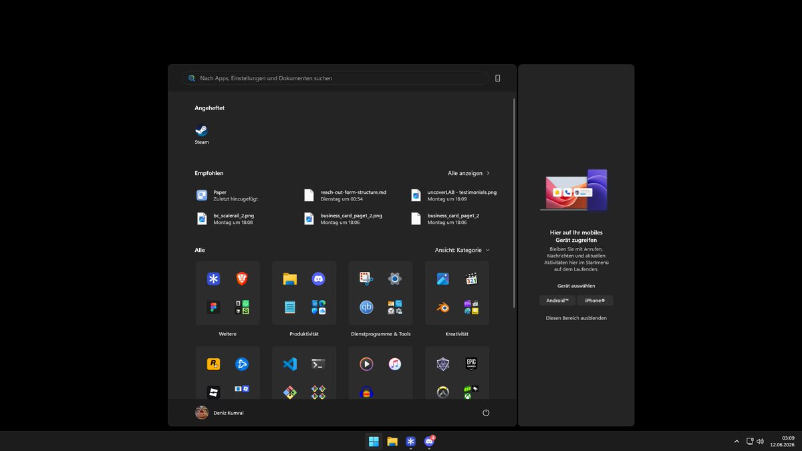Screen dimensions: 802x451
Task: Click Diesen Bereich ausblenden link
Action: pyautogui.click(x=576, y=318)
